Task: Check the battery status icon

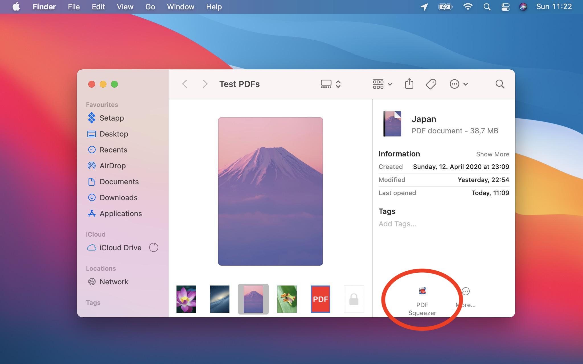Action: pos(446,7)
